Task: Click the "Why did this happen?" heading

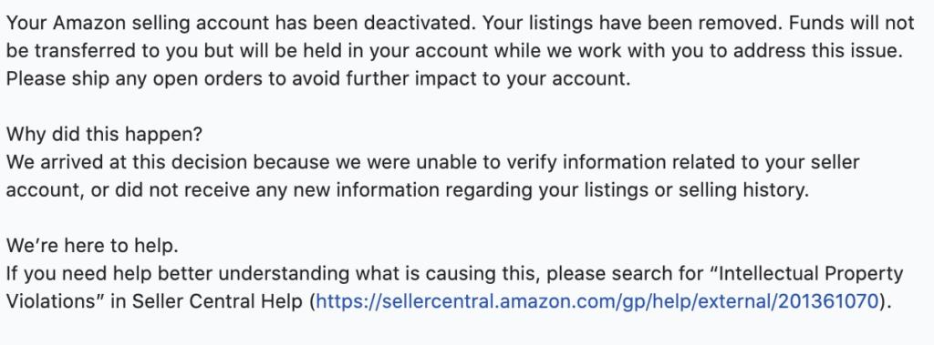Action: tap(105, 135)
